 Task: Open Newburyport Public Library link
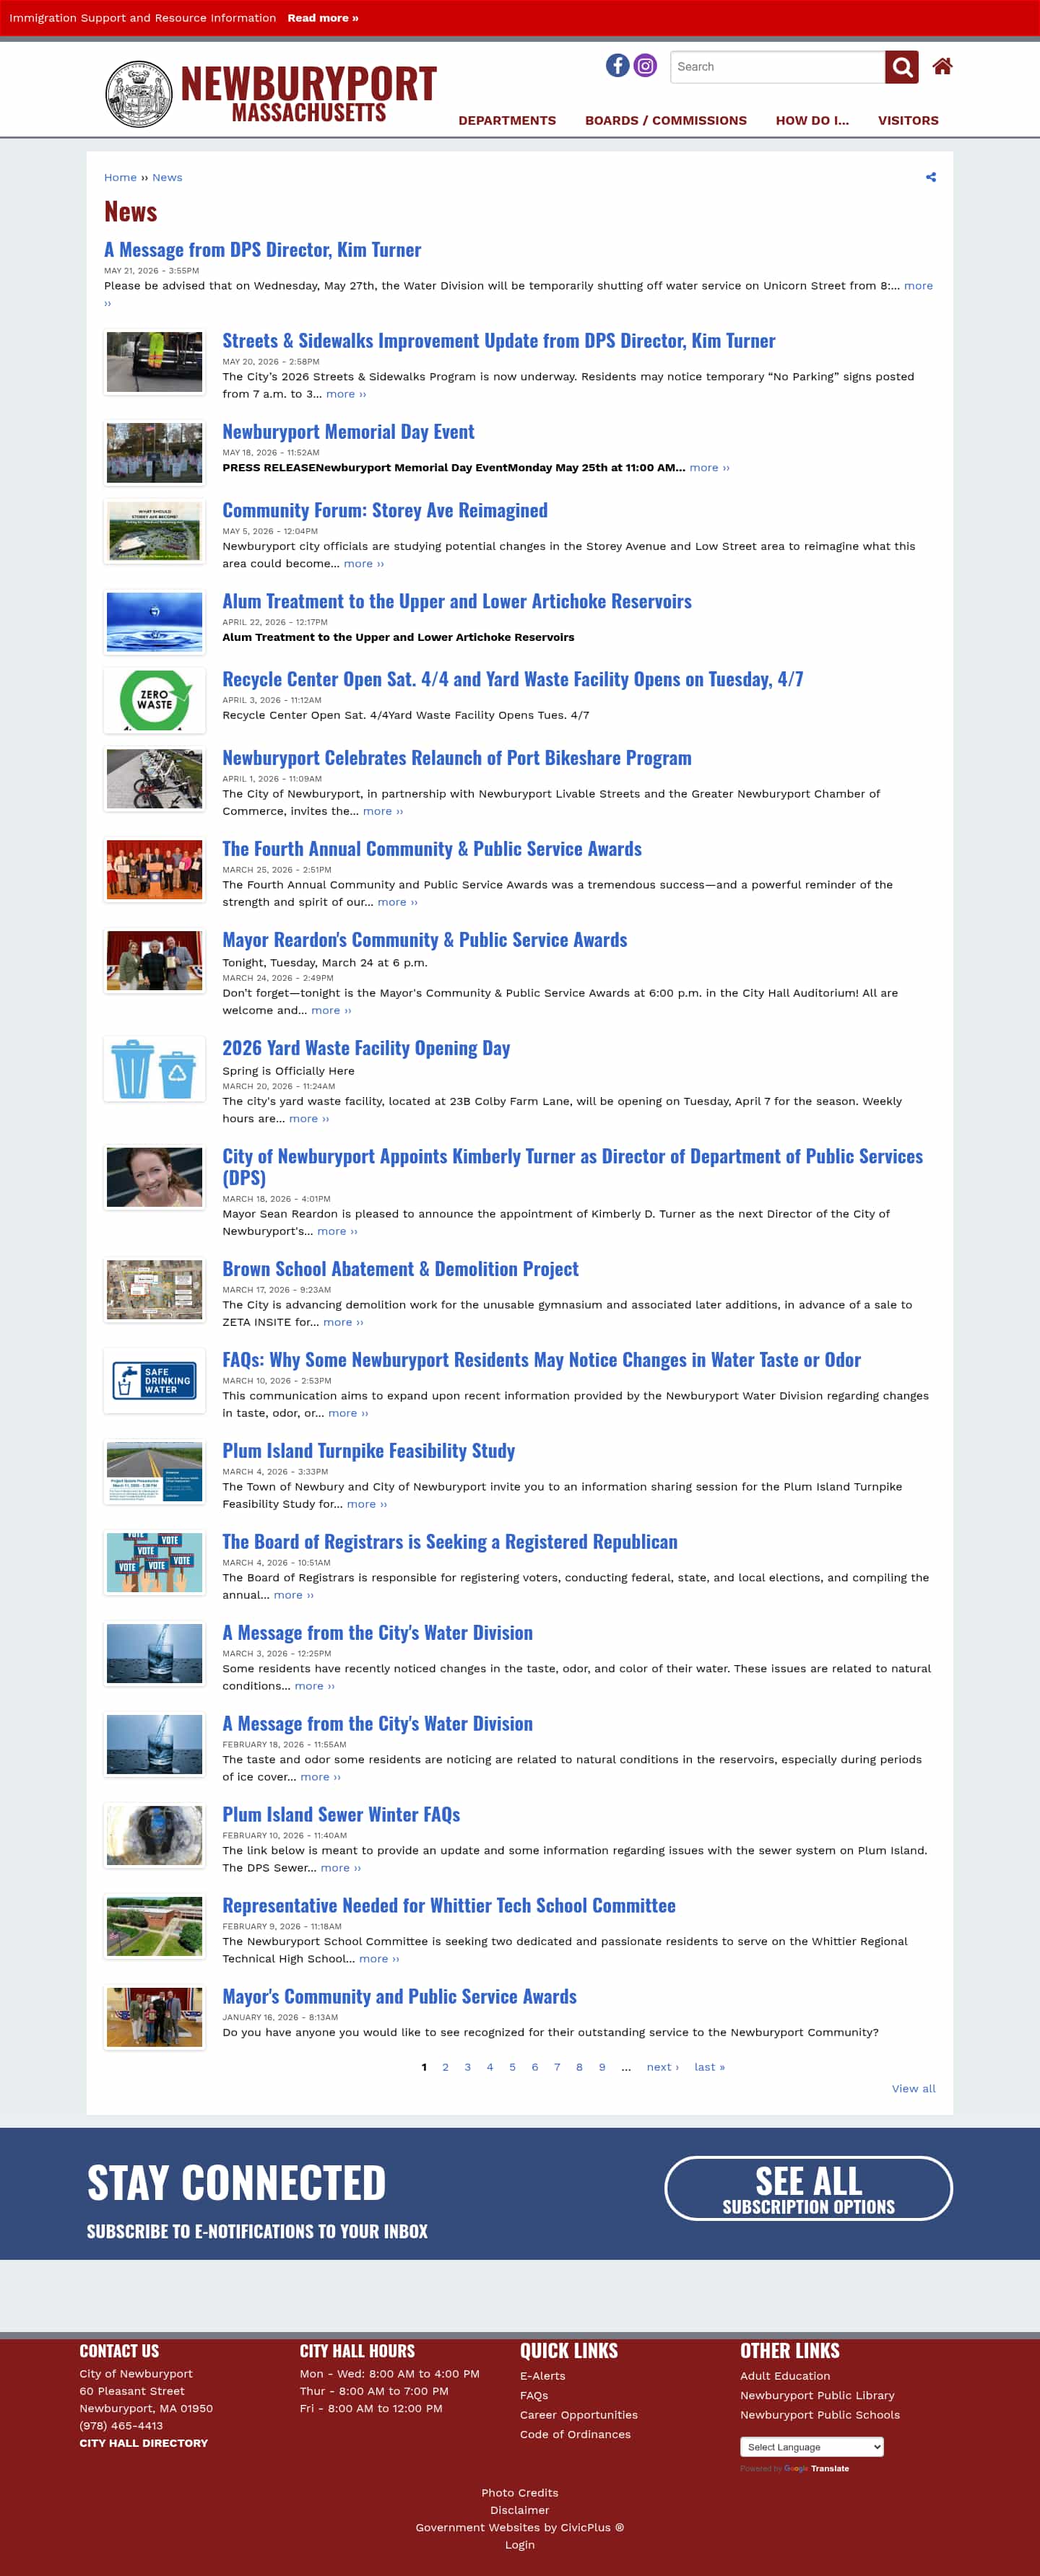coord(817,2395)
